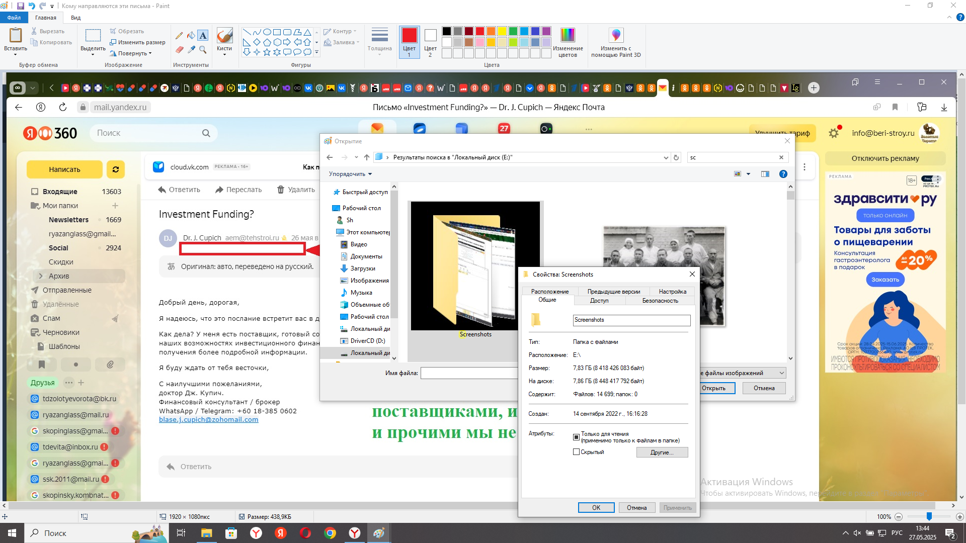Choose the Right arrow shape
Viewport: 966px width, 543px height.
pyautogui.click(x=287, y=42)
